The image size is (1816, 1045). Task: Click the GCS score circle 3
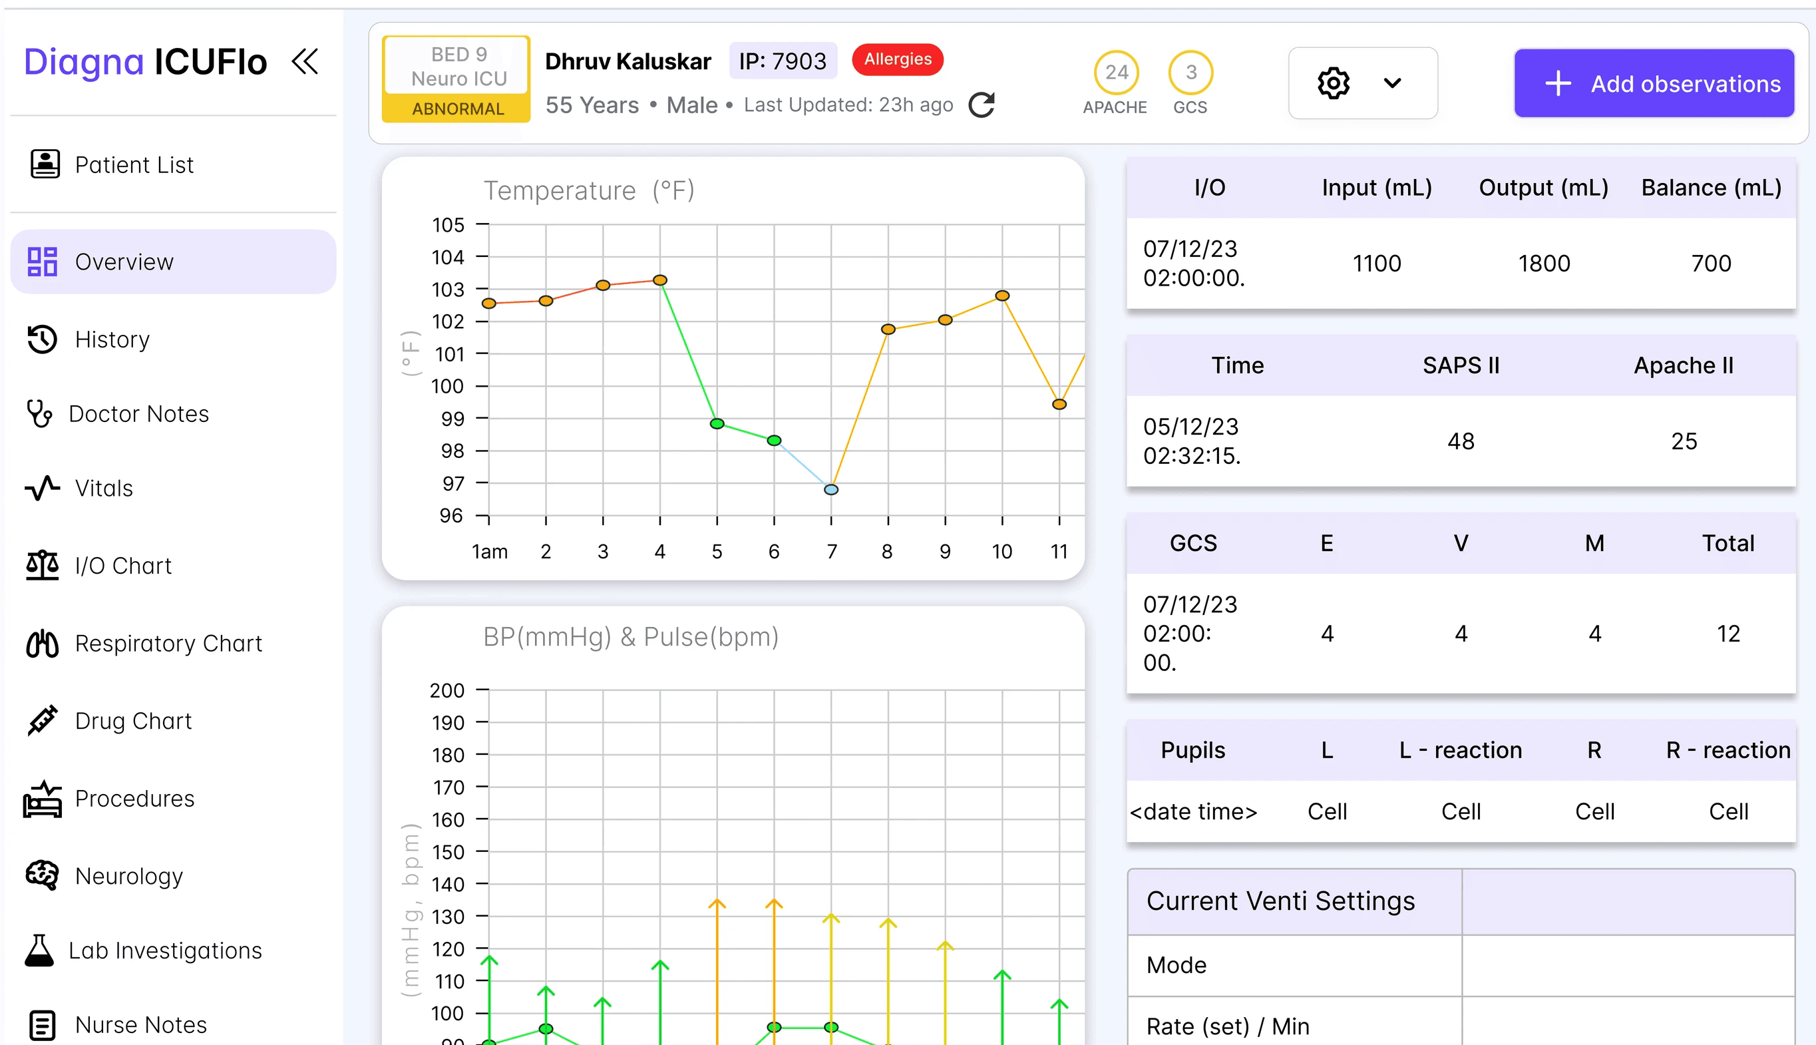tap(1191, 73)
